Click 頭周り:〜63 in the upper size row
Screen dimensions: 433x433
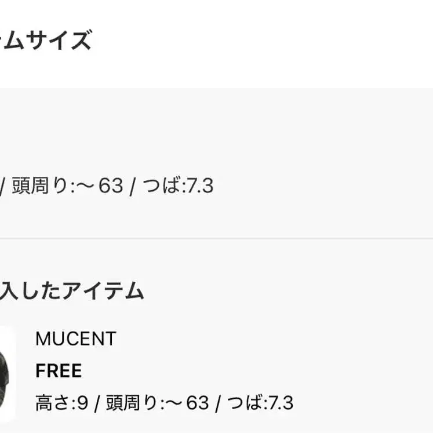pyautogui.click(x=67, y=186)
